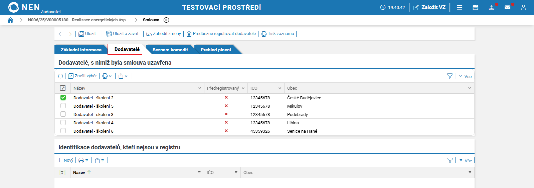Open the downloads icon with notification

pos(491,7)
